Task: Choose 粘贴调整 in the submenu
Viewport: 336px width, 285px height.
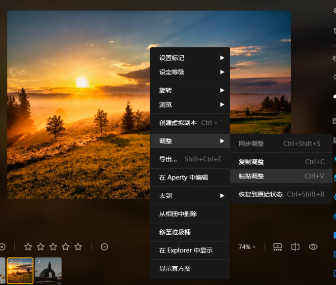Action: [x=281, y=176]
